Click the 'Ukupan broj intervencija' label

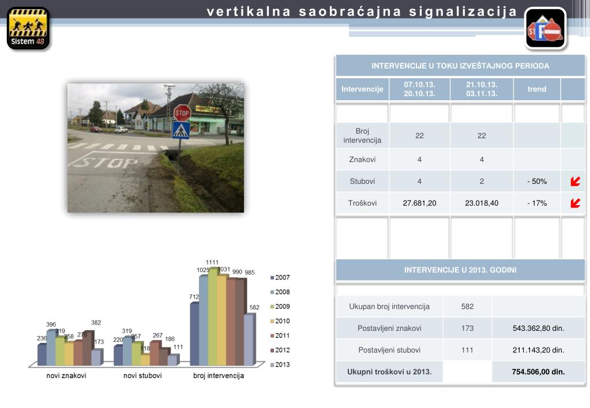click(x=389, y=307)
